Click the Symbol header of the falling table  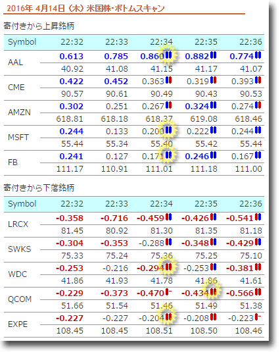(22, 204)
